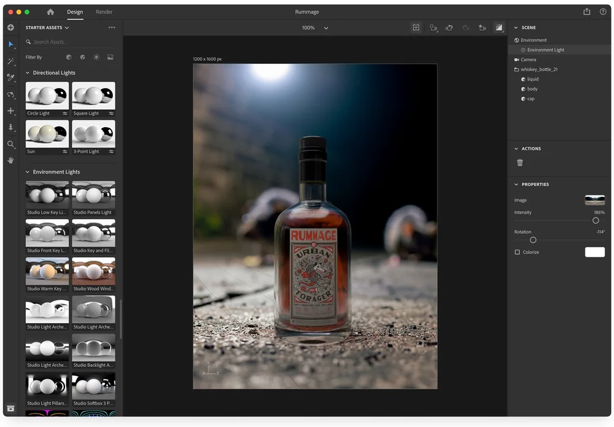
Task: Select the Pan move tool
Action: coord(11,111)
